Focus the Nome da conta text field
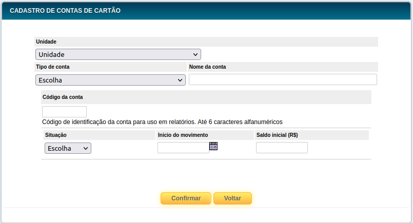The width and height of the screenshot is (413, 223). (x=283, y=79)
